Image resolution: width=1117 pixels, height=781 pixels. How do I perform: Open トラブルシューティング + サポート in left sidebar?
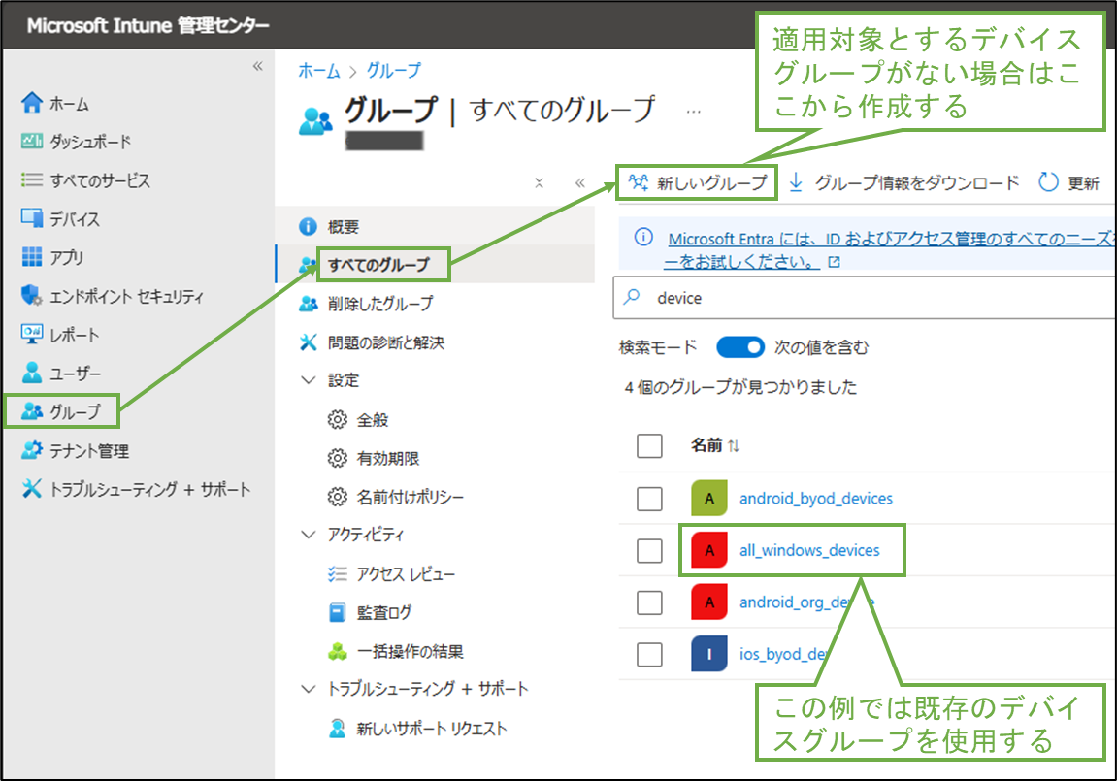pos(135,489)
